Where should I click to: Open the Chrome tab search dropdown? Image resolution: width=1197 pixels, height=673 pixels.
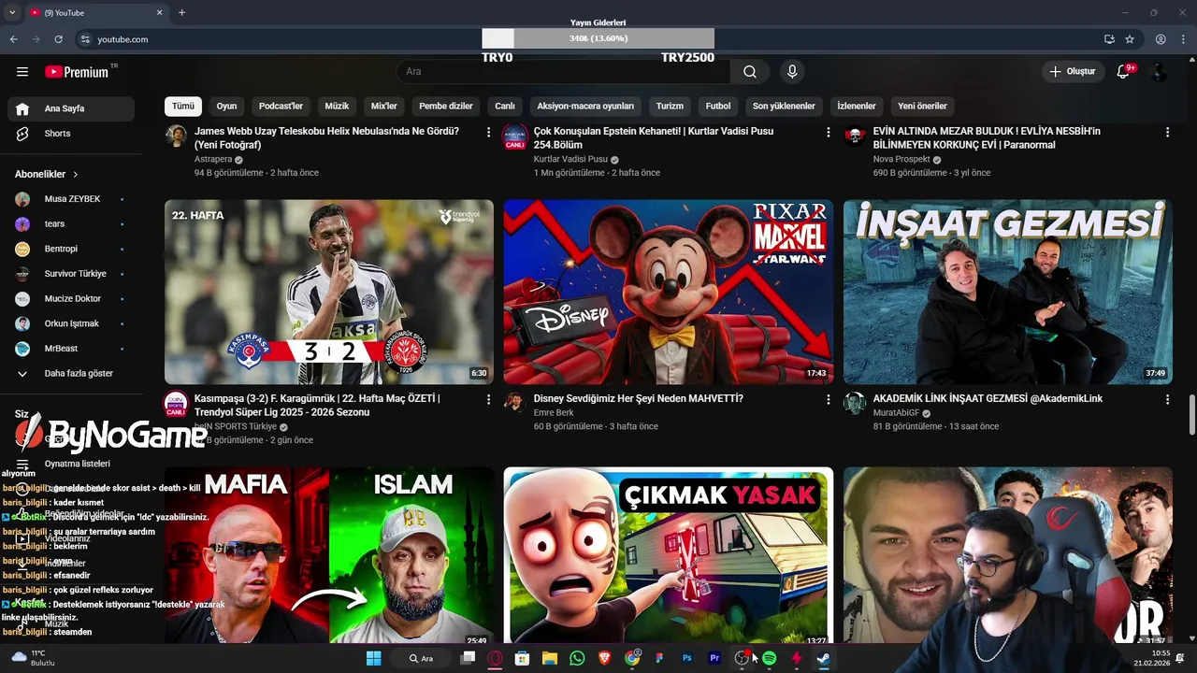[12, 12]
